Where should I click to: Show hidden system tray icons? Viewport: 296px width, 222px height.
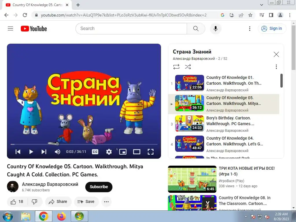(x=246, y=217)
